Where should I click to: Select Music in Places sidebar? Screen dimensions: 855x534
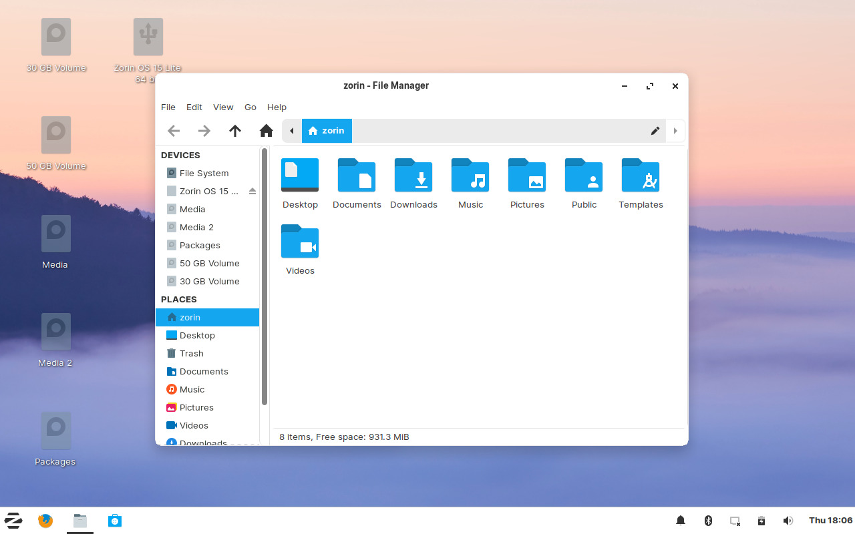click(x=207, y=389)
